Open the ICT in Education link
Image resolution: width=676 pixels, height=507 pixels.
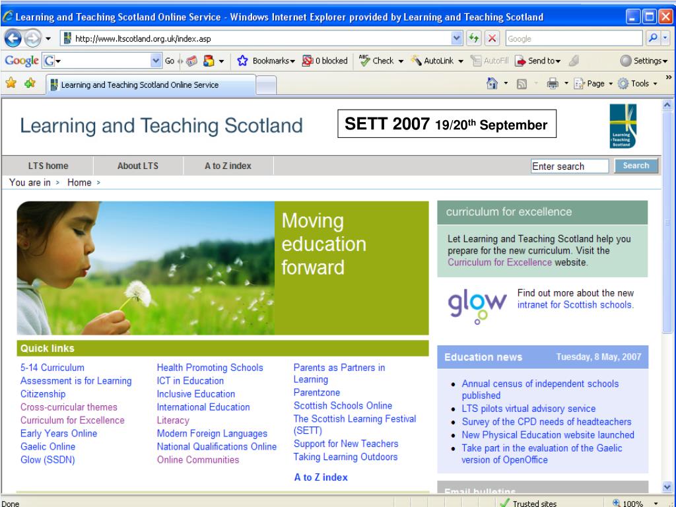tap(190, 381)
